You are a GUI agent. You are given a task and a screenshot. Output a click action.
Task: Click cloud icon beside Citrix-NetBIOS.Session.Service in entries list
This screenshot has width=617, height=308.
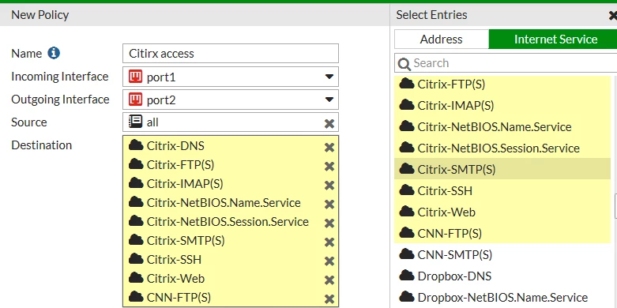tap(407, 147)
